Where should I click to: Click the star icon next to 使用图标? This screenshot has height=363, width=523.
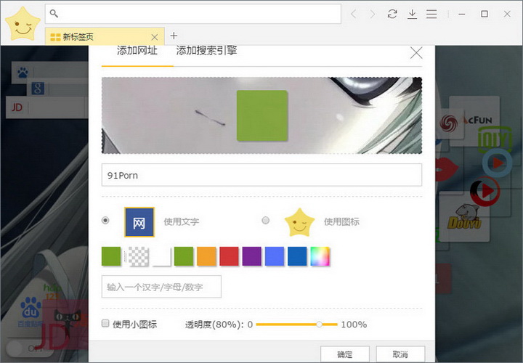tap(299, 223)
